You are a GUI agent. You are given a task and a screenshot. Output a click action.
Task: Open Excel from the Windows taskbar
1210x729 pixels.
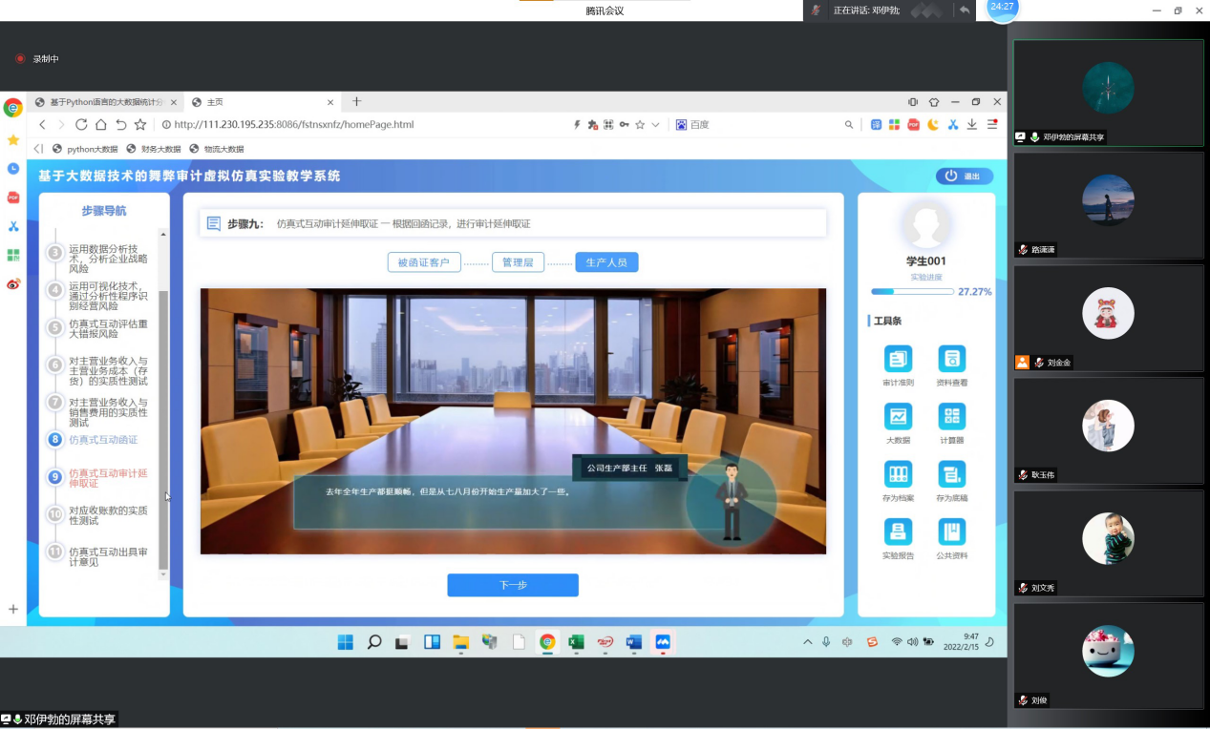pyautogui.click(x=576, y=642)
